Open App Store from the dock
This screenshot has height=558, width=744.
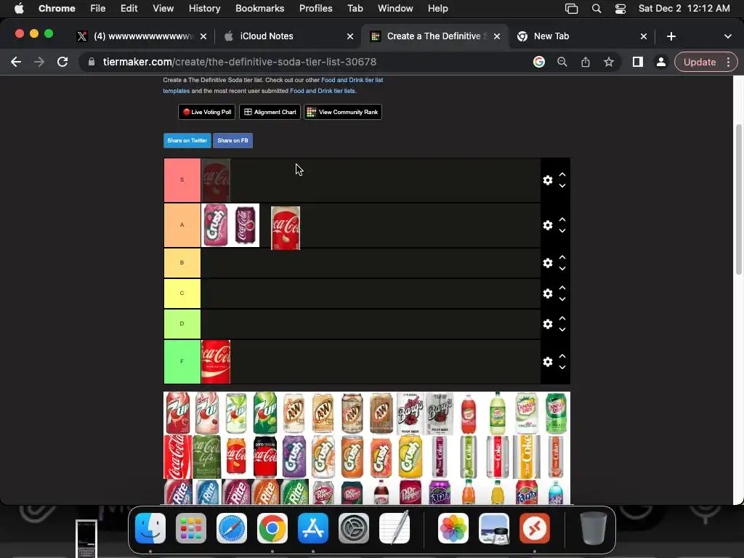point(313,528)
